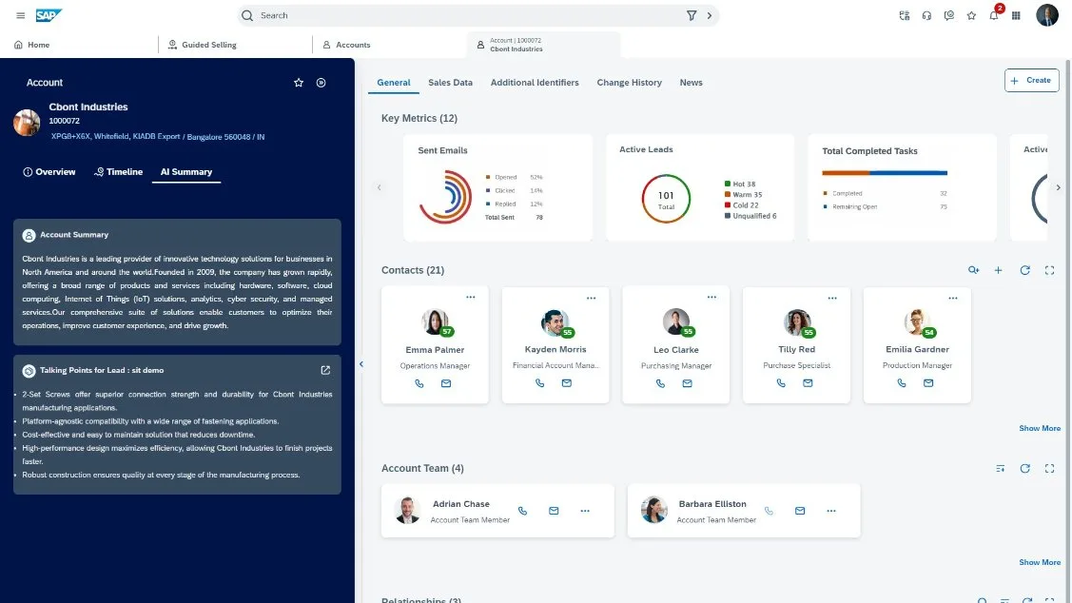Screen dimensions: 1072x603
Task: Refresh the Contacts list
Action: coord(1024,270)
